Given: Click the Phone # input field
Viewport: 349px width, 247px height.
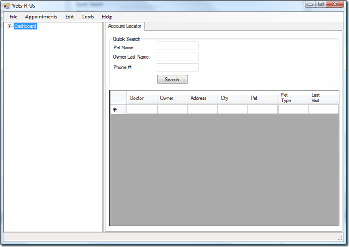Looking at the screenshot, I should [x=177, y=67].
